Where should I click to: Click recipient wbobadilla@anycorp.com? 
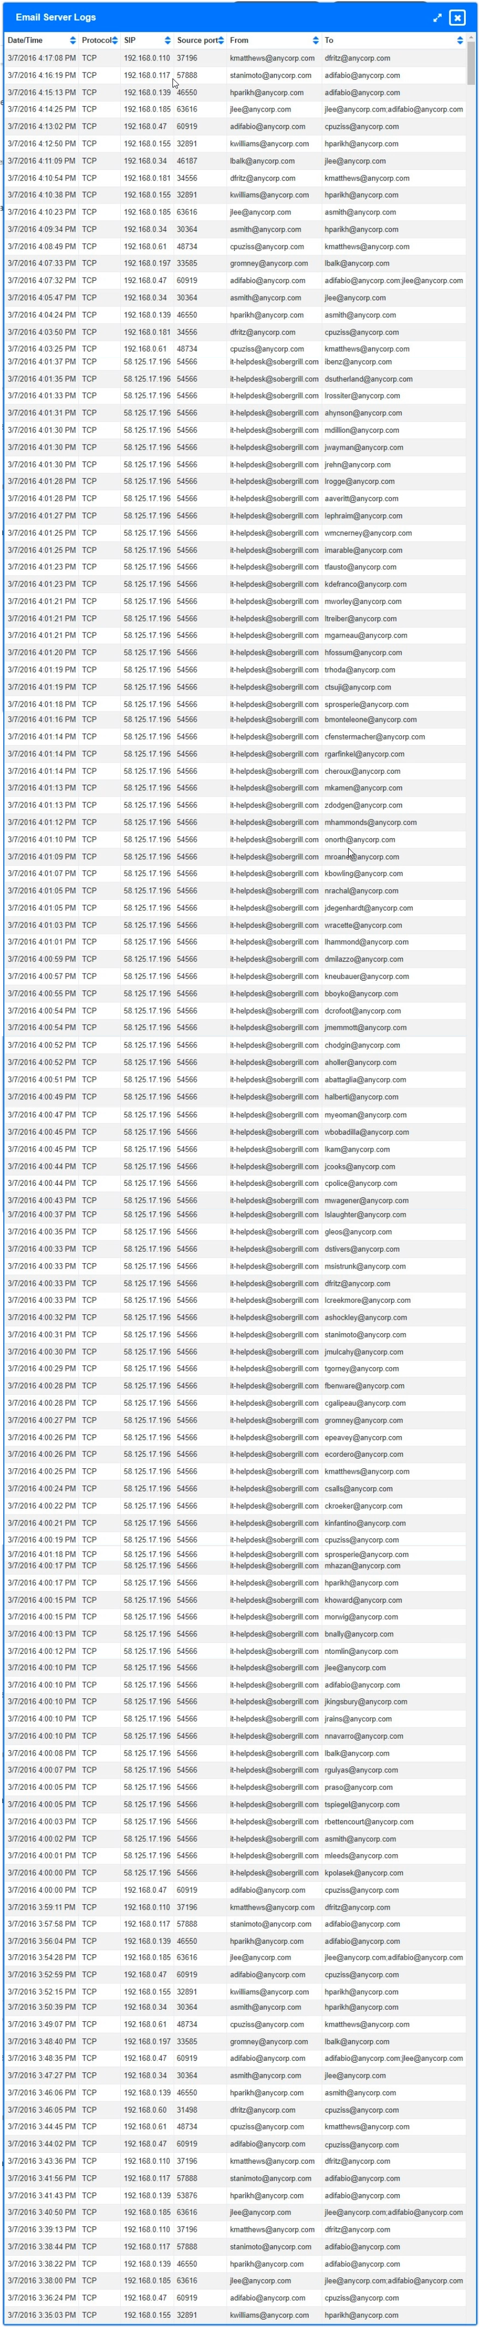(x=367, y=1133)
